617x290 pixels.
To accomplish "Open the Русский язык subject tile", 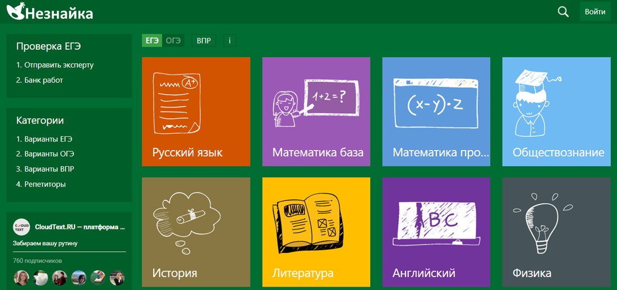I will click(196, 111).
